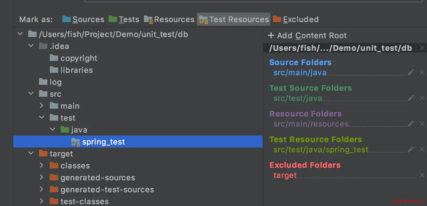427x206 pixels.
Task: Collapse the .idea folder
Action: pyautogui.click(x=31, y=46)
